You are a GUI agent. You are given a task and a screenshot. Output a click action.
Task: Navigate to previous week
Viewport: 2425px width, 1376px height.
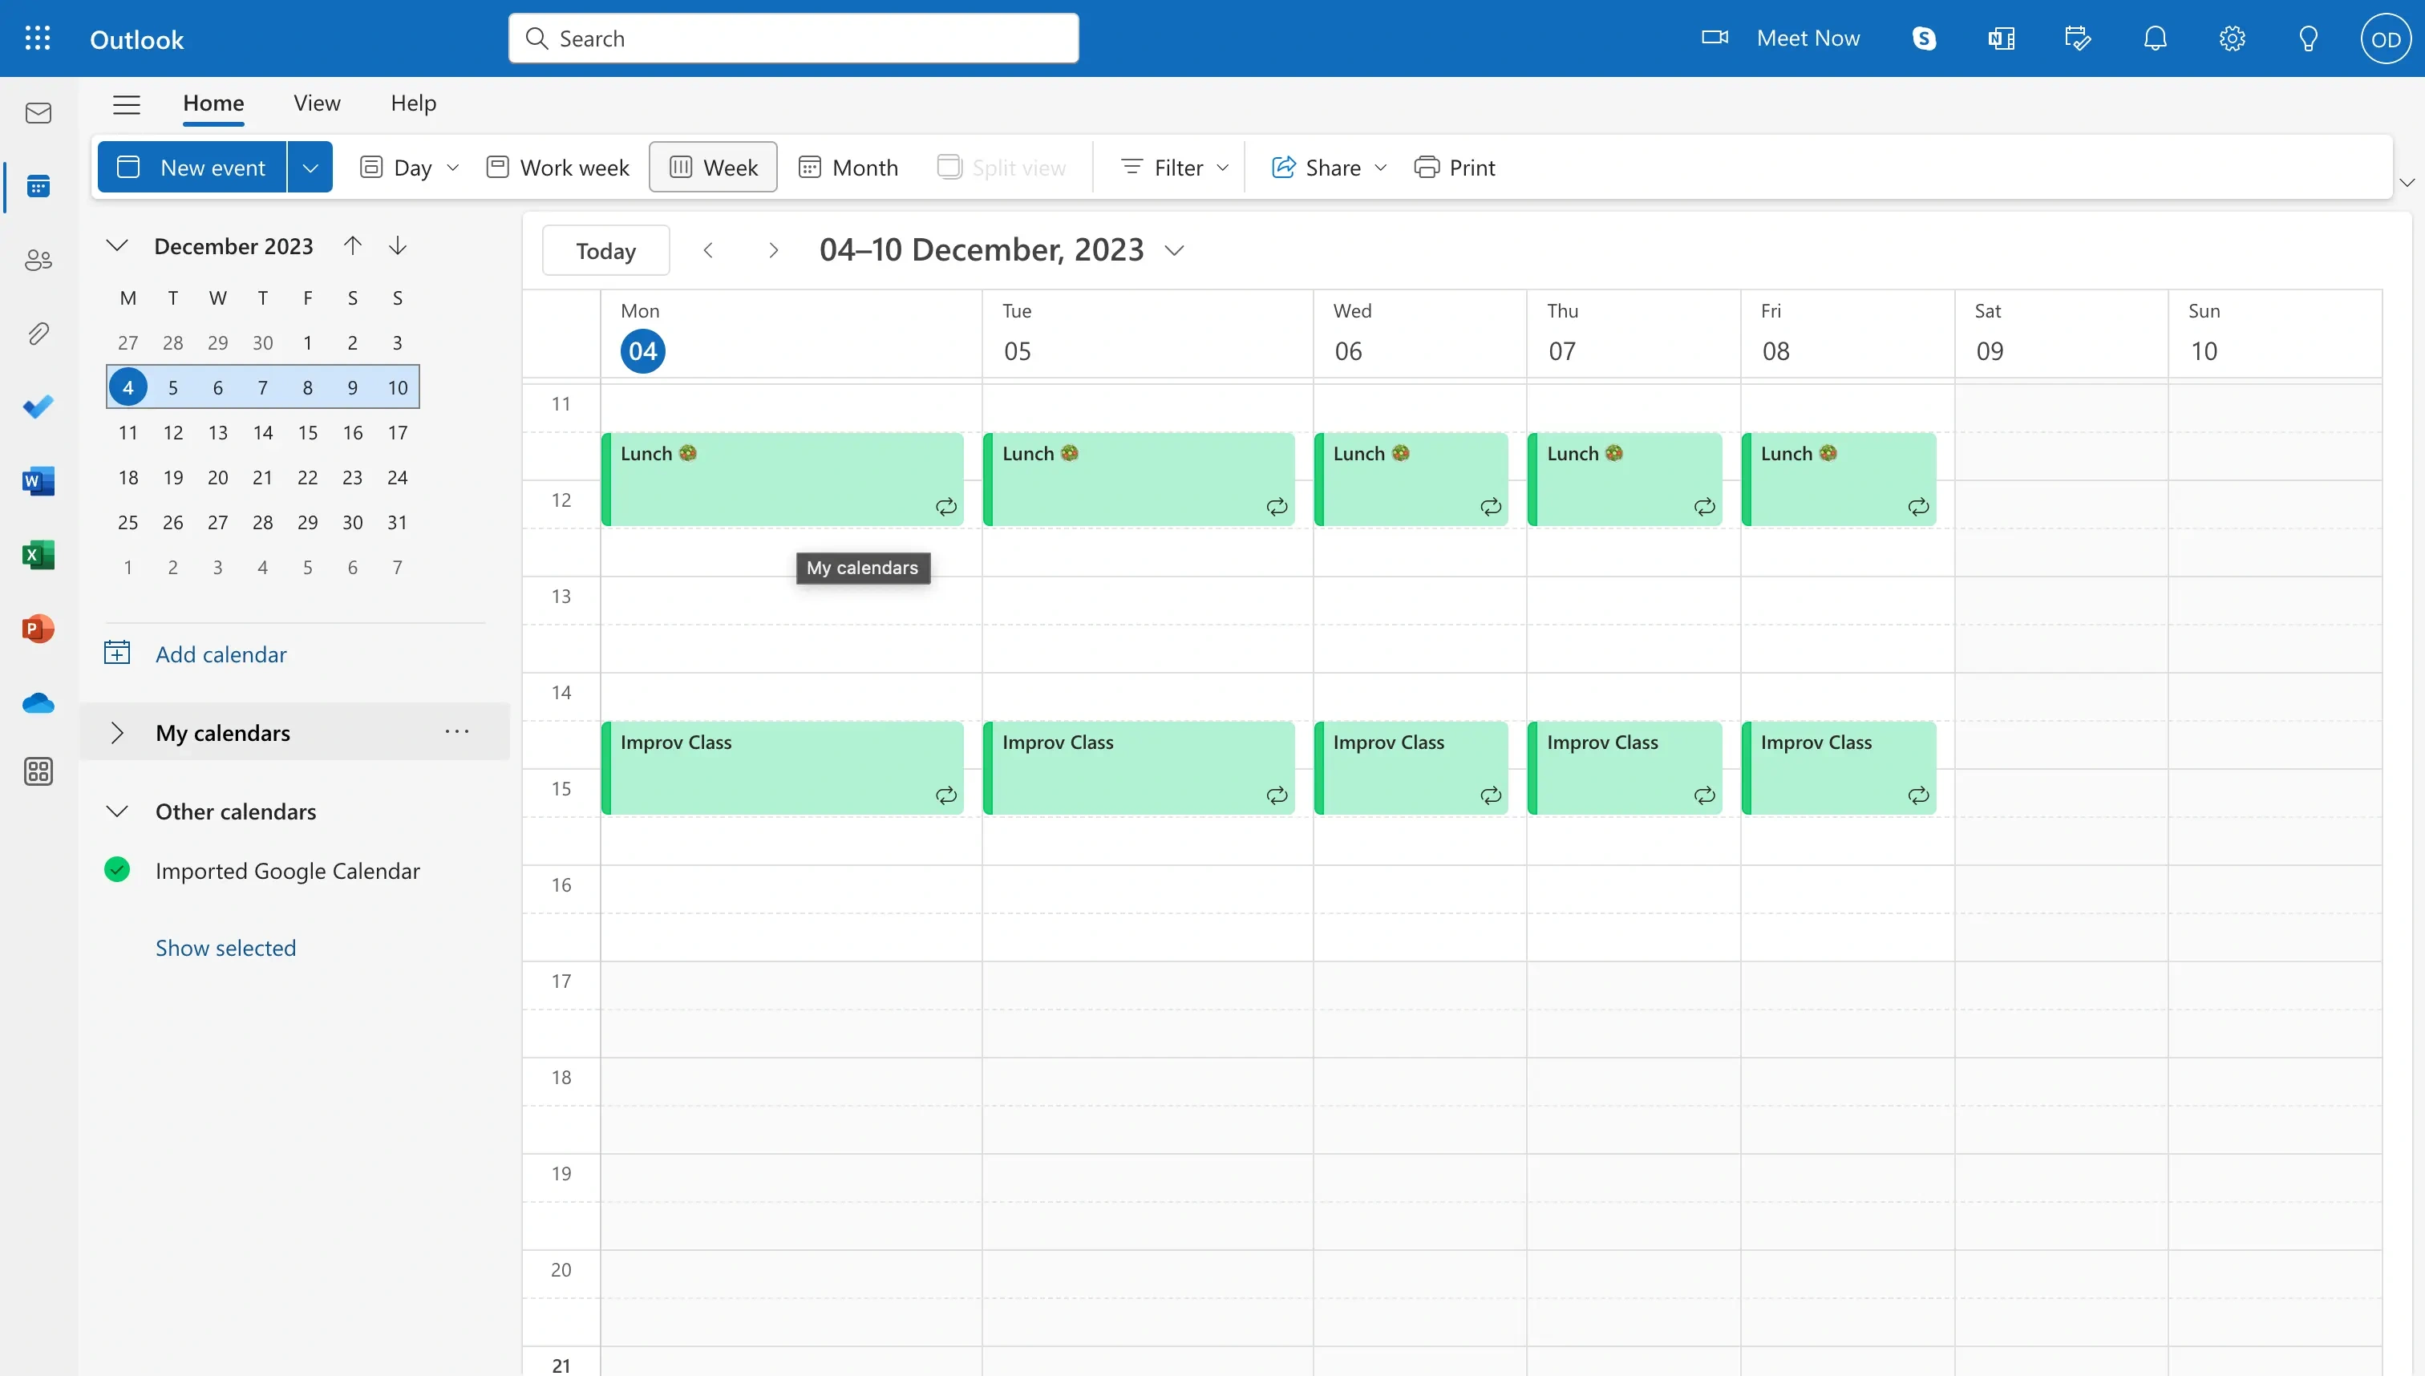706,249
